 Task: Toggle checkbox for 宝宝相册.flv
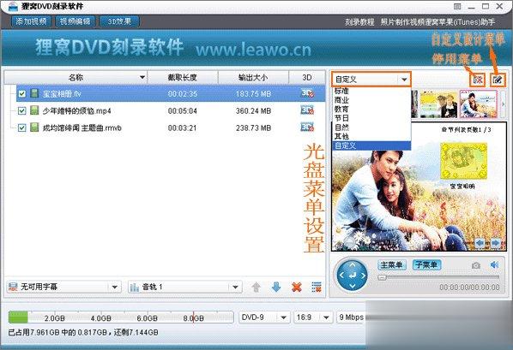[22, 94]
